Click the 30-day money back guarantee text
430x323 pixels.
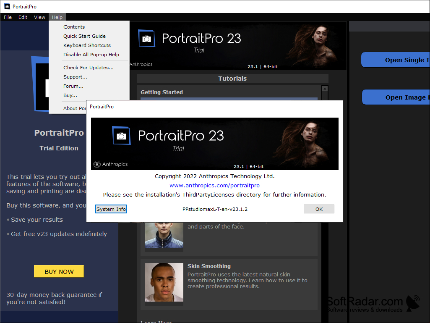(54, 299)
